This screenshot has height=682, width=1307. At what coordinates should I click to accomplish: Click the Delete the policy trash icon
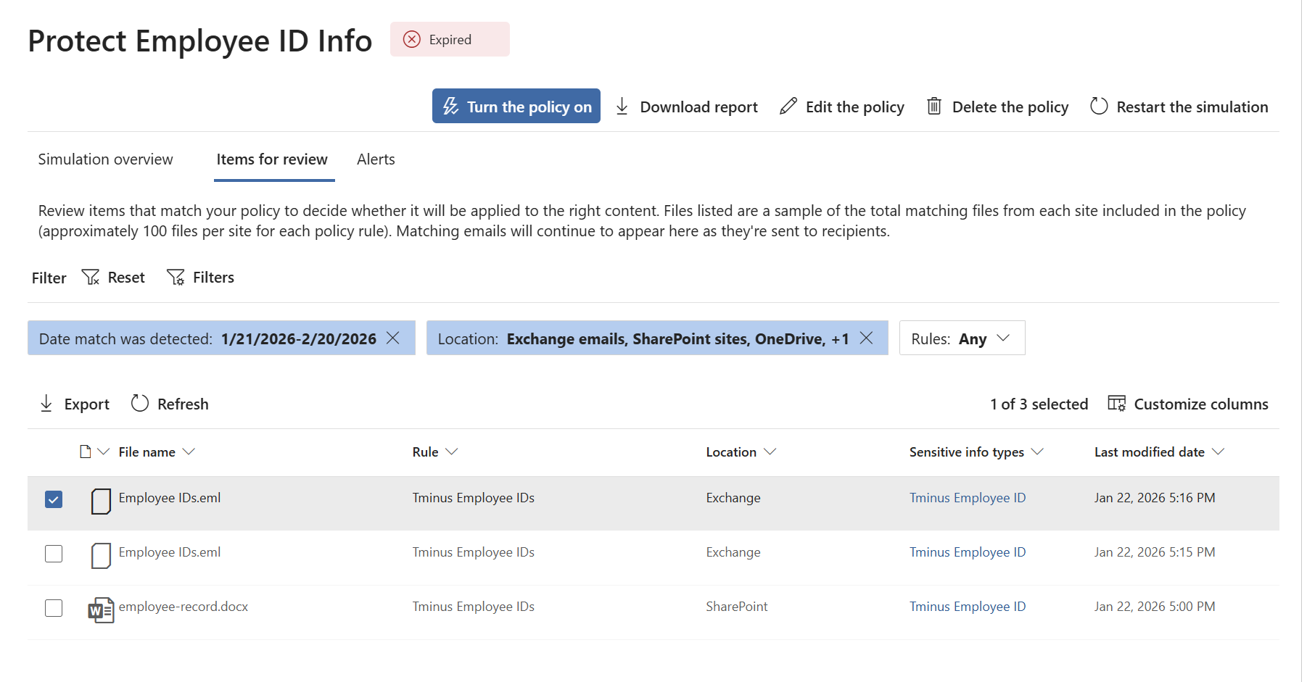pyautogui.click(x=934, y=107)
